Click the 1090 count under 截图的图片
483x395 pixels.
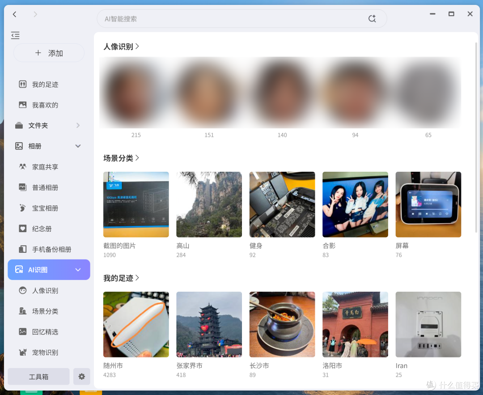pyautogui.click(x=110, y=255)
